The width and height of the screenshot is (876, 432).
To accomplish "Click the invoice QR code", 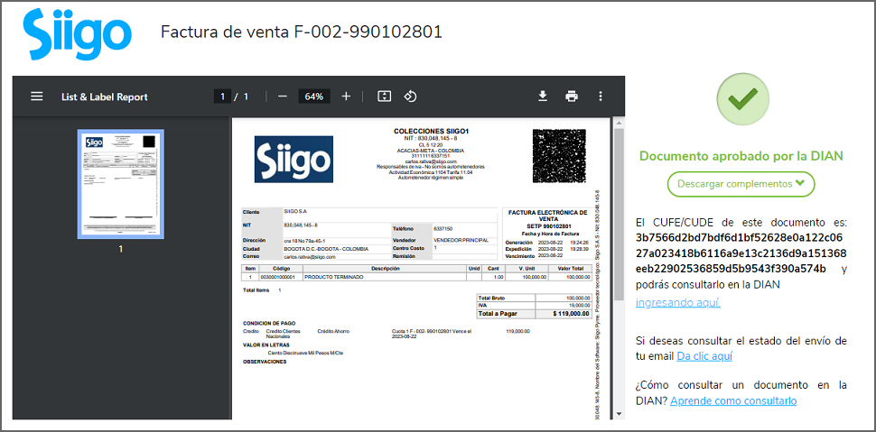I will coord(559,156).
